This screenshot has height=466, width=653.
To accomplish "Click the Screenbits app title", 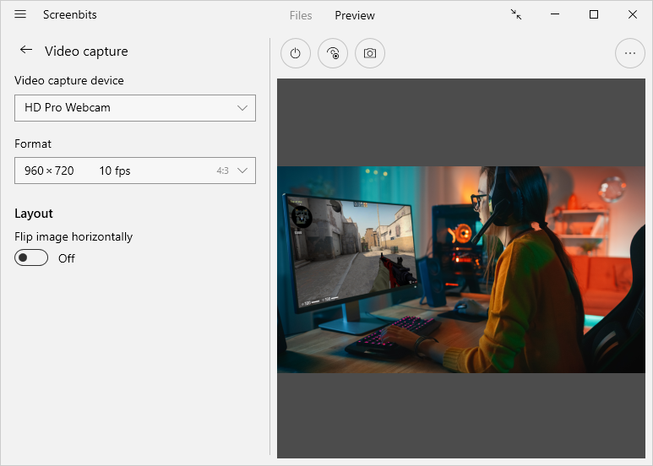I will 70,14.
